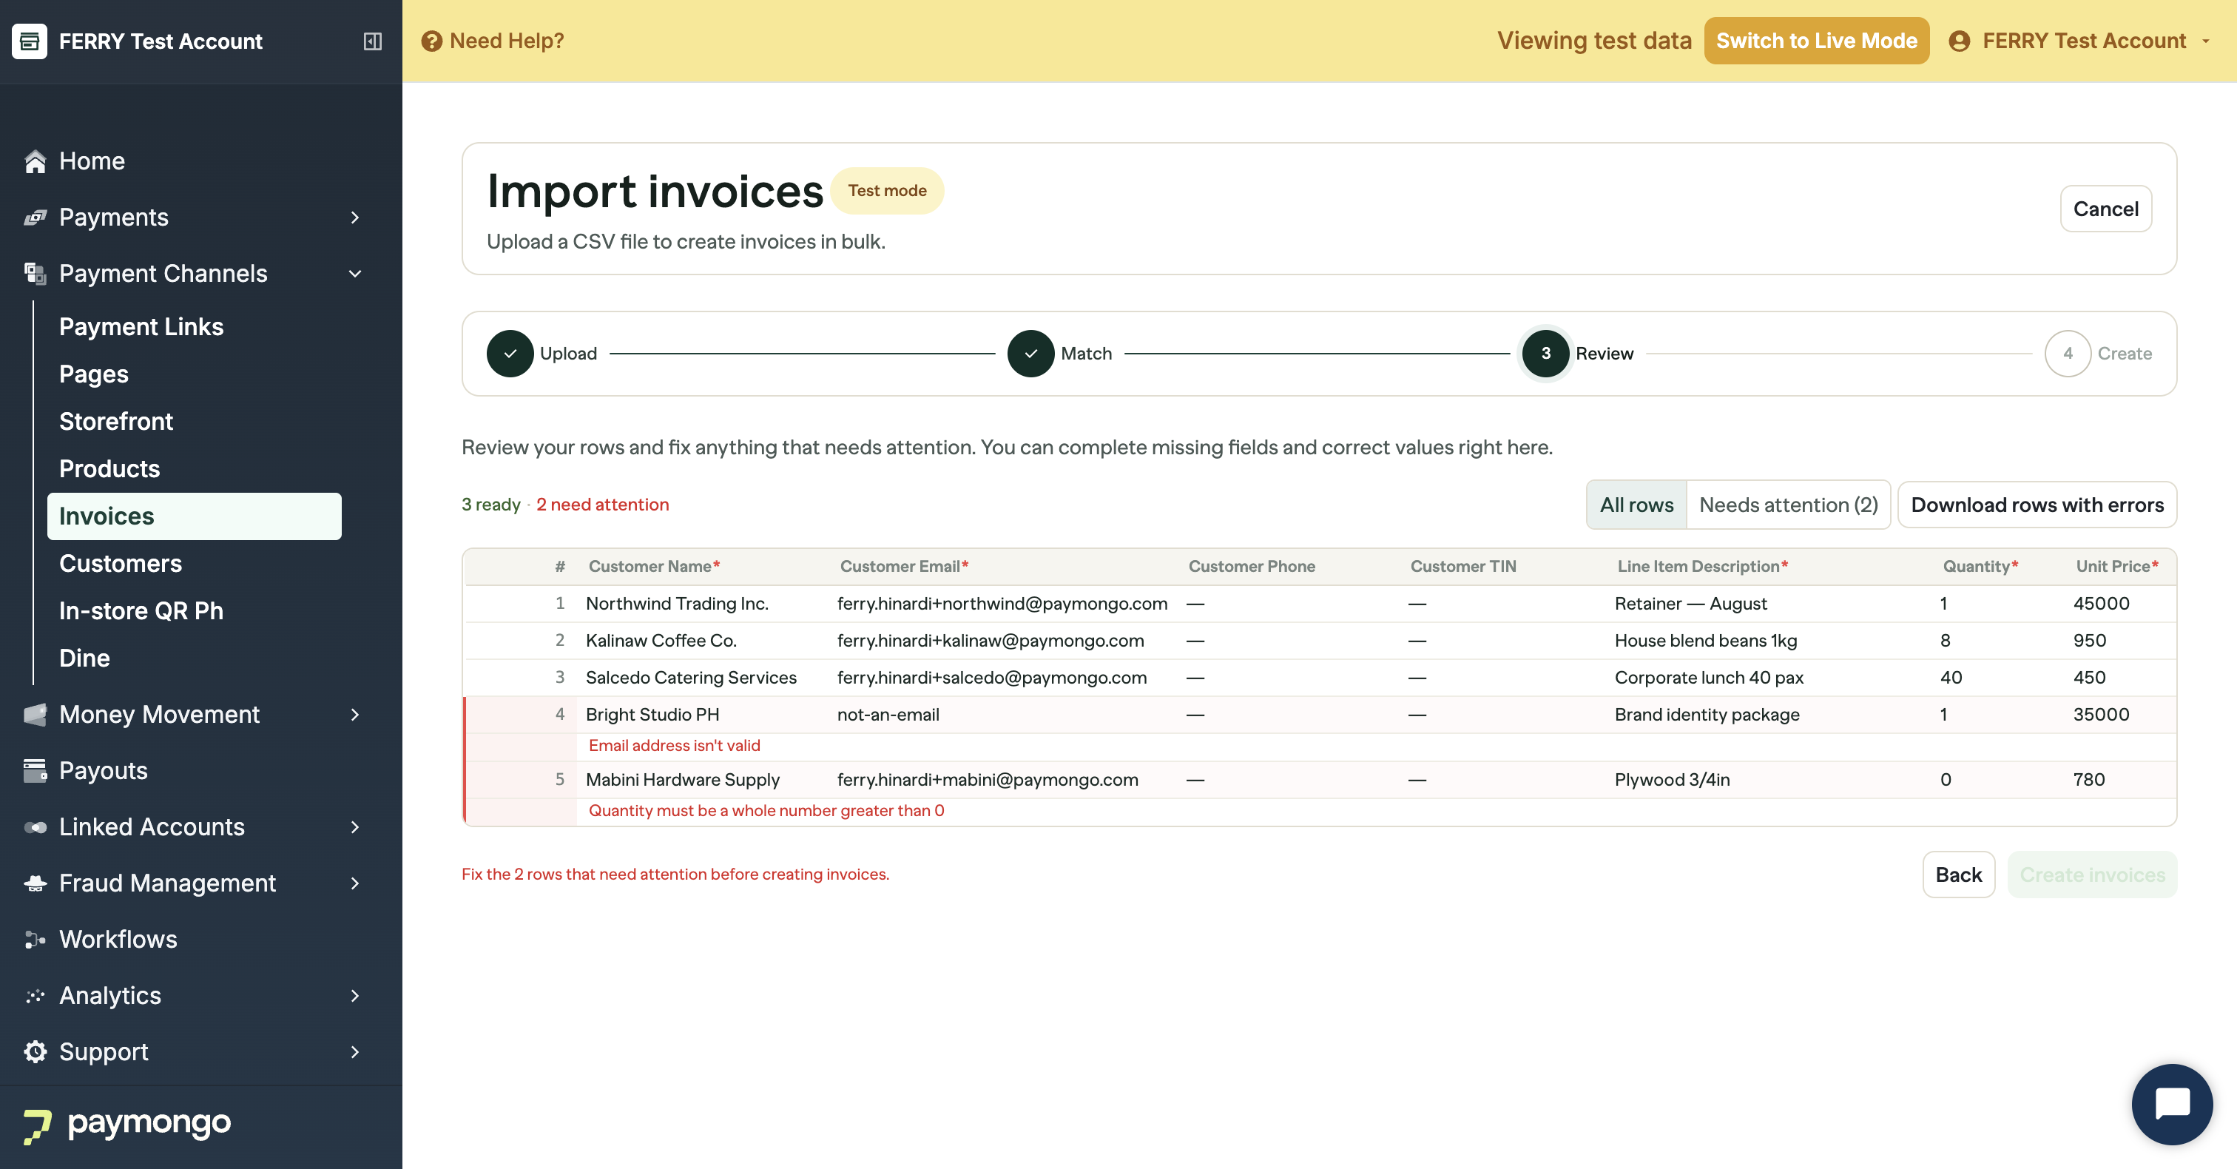This screenshot has width=2237, height=1169.
Task: Click the FERRY Test Account logo icon
Action: tap(30, 41)
